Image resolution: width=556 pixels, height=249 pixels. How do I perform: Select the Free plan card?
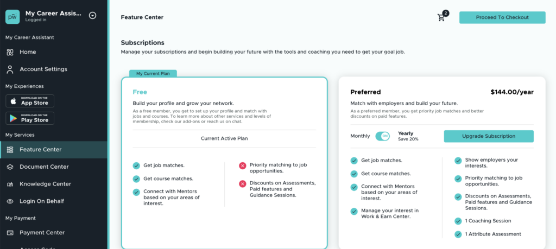pyautogui.click(x=224, y=163)
